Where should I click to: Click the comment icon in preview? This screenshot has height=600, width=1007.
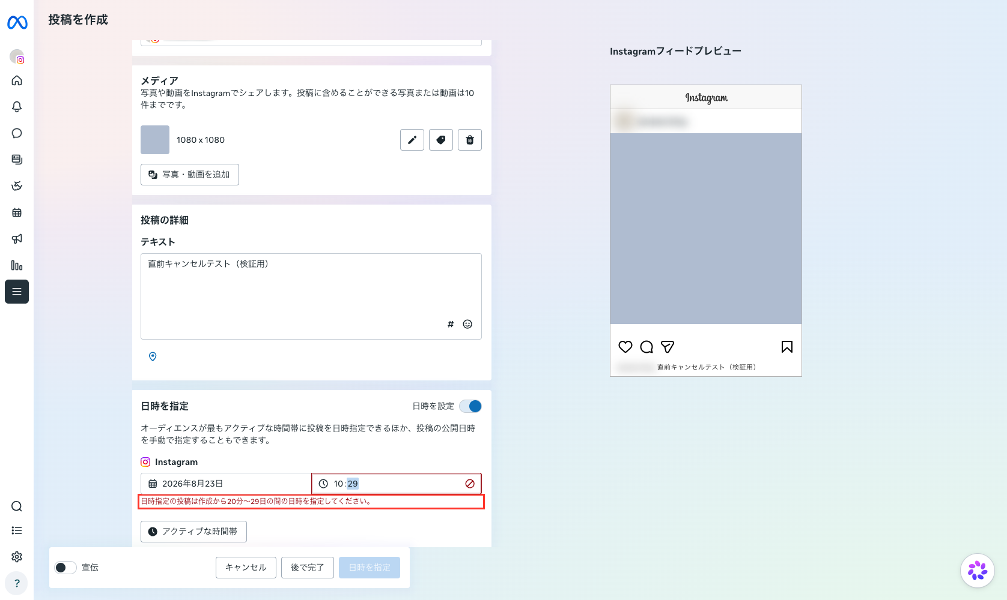tap(646, 347)
